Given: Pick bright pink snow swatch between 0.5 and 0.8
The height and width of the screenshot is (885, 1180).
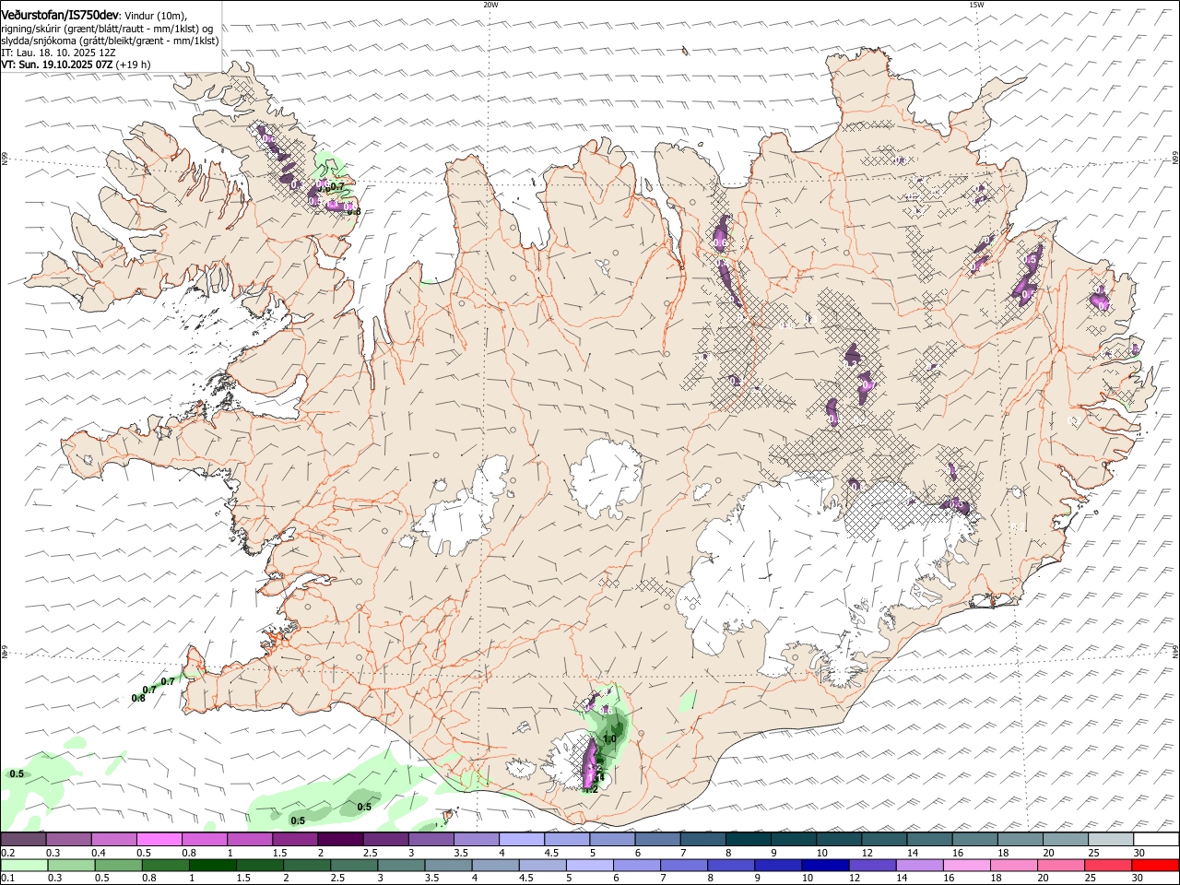Looking at the screenshot, I should coord(159,839).
